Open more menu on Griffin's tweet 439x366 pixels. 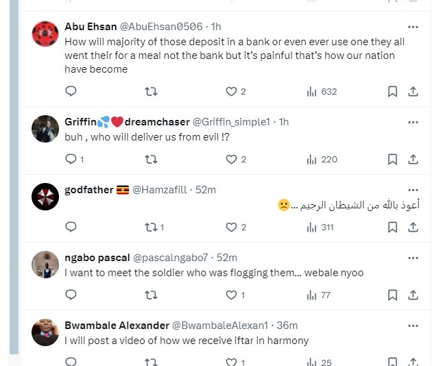413,122
